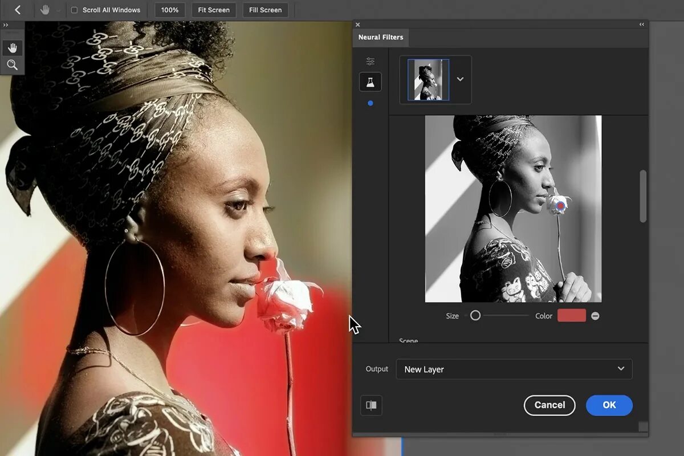This screenshot has width=684, height=456.
Task: Open the Output New Layer dropdown
Action: pos(514,369)
